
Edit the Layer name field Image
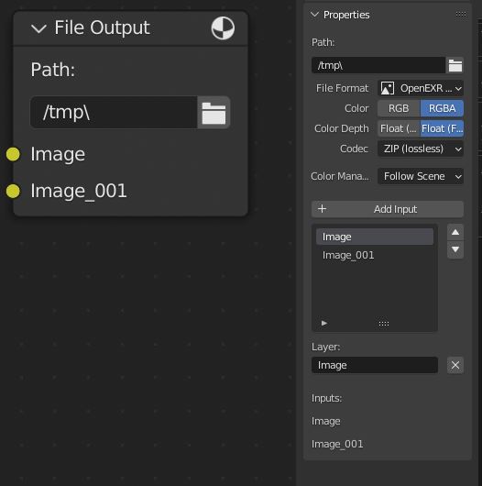[x=375, y=365]
